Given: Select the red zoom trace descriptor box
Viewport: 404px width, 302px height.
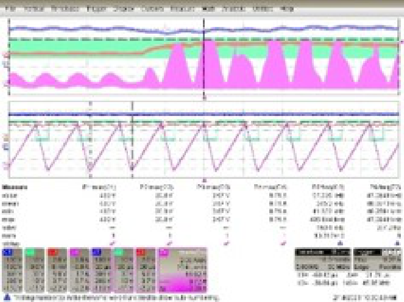Looking at the screenshot, I should (146, 270).
